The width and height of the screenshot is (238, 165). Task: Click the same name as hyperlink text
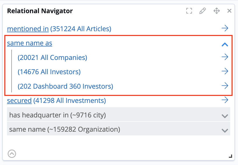point(29,43)
